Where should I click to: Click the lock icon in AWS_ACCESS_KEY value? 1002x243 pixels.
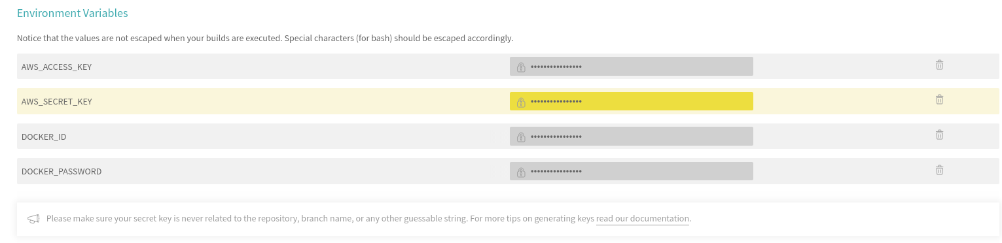click(x=521, y=67)
